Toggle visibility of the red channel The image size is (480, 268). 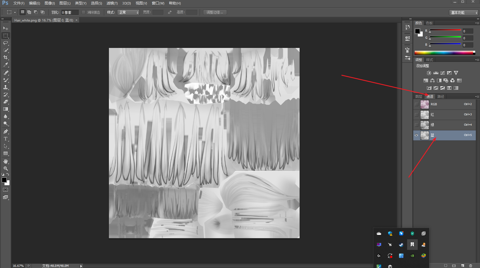point(416,115)
